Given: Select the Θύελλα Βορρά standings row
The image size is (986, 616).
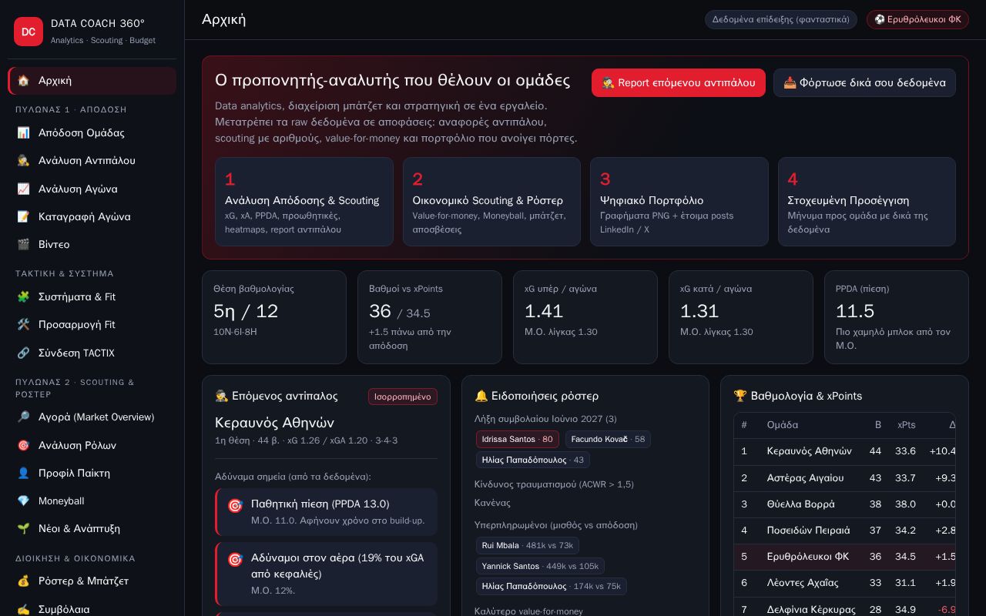Looking at the screenshot, I should pos(844,504).
